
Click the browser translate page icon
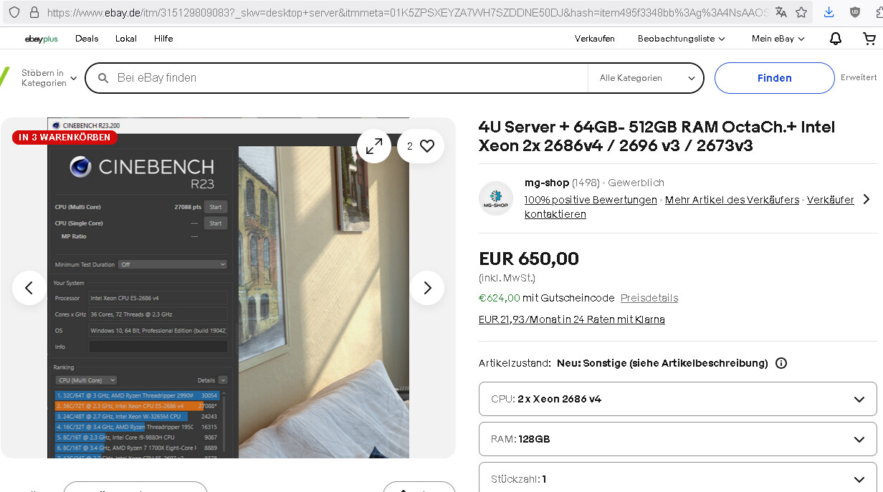pos(781,12)
